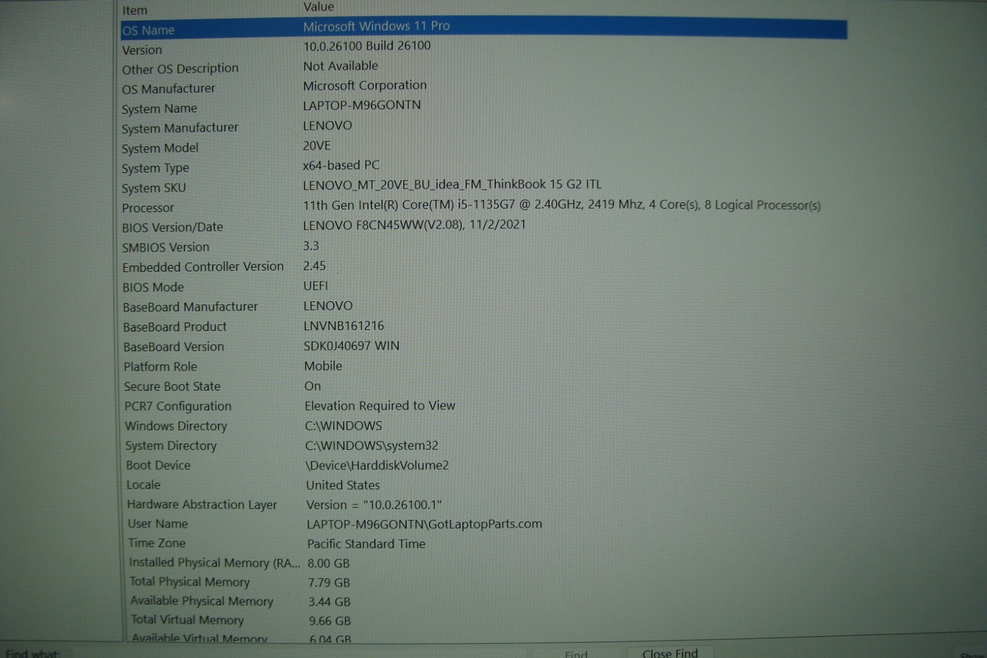Select the Installed Physical Memory row

click(214, 563)
